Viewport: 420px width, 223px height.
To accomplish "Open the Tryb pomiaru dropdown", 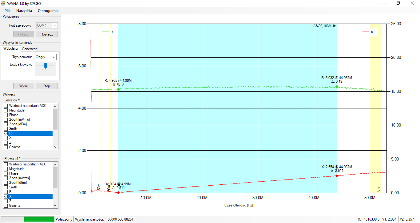I will [46, 57].
